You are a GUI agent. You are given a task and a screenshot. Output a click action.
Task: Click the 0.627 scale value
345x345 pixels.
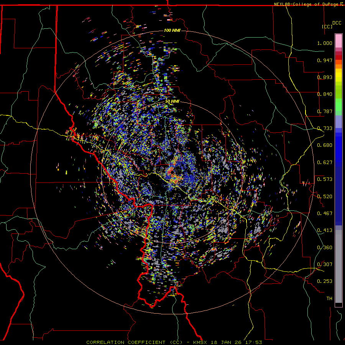pos(325,163)
